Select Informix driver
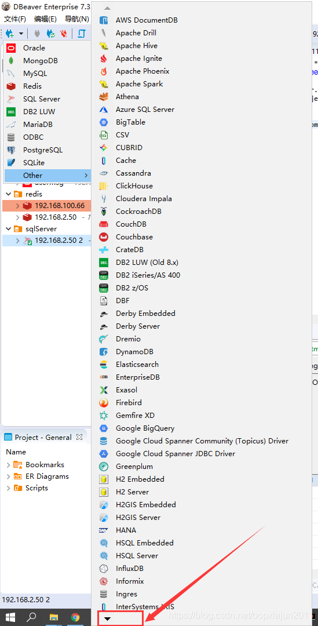 coord(202,581)
